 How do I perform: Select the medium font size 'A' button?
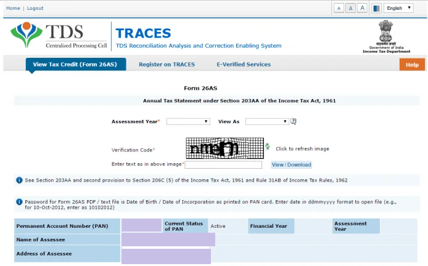(x=350, y=8)
